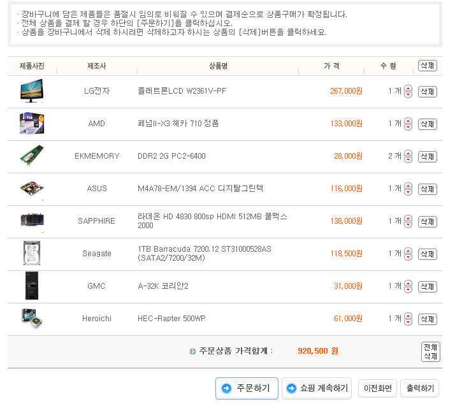Open the Seagate hard drive photo
The height and width of the screenshot is (406, 455).
point(32,253)
